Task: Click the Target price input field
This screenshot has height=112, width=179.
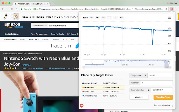Action: click(x=160, y=75)
